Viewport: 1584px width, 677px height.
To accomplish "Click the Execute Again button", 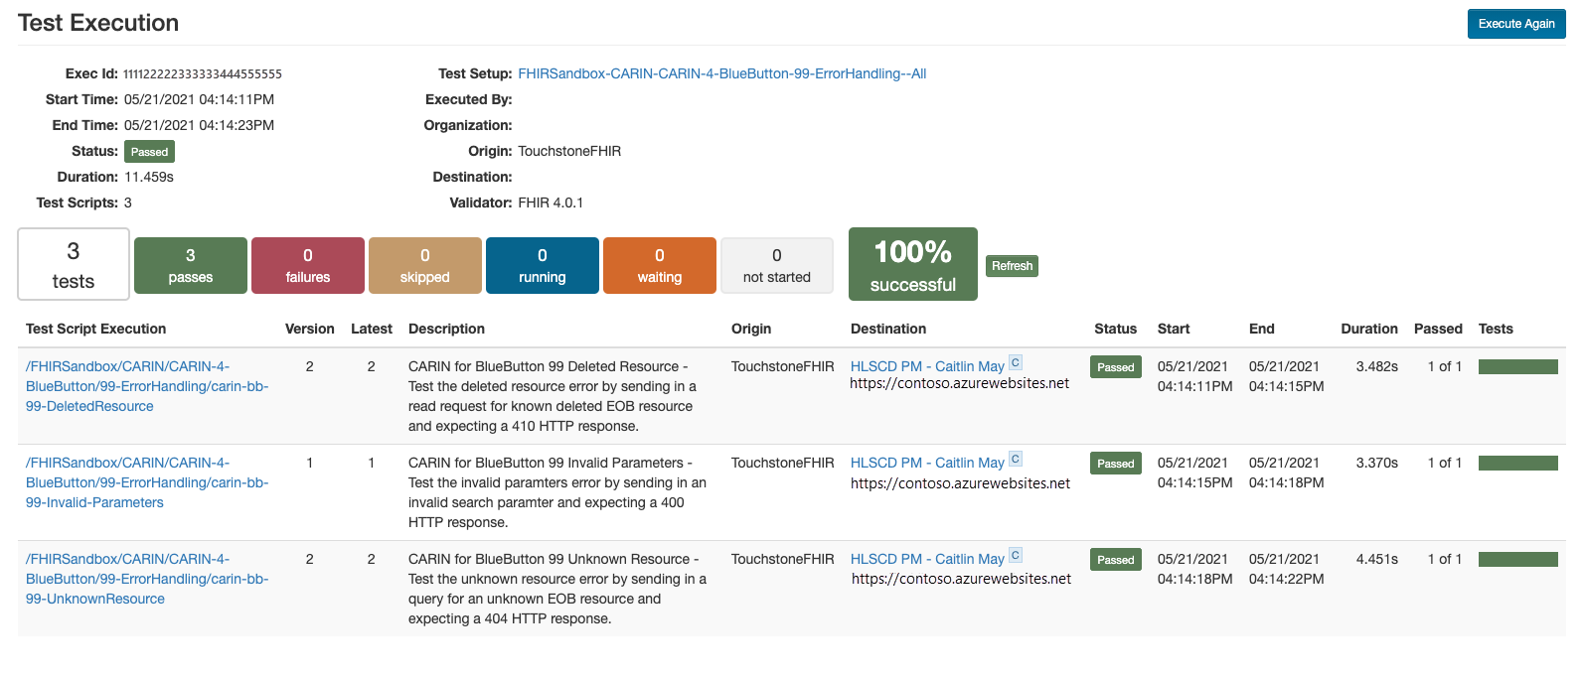I will pos(1515,23).
